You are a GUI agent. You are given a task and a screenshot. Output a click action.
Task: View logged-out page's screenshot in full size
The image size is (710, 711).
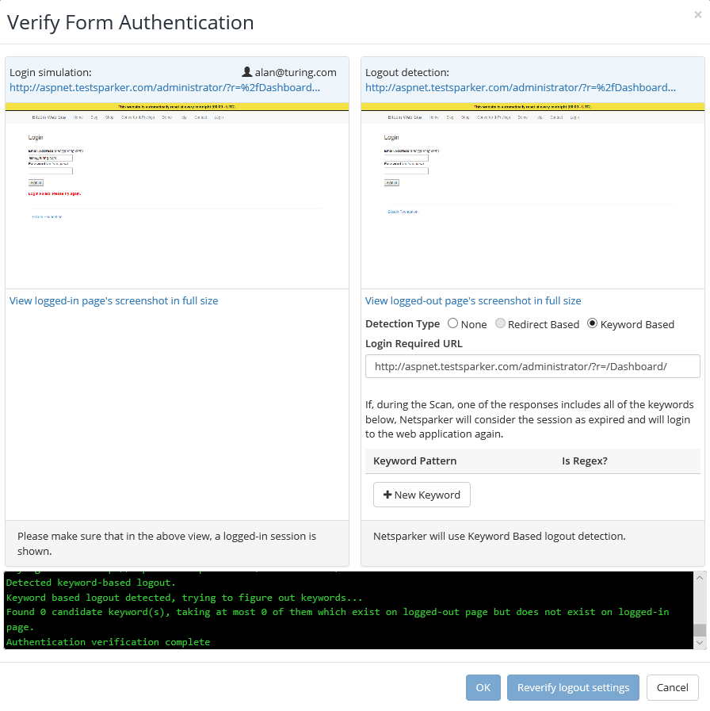pyautogui.click(x=473, y=300)
